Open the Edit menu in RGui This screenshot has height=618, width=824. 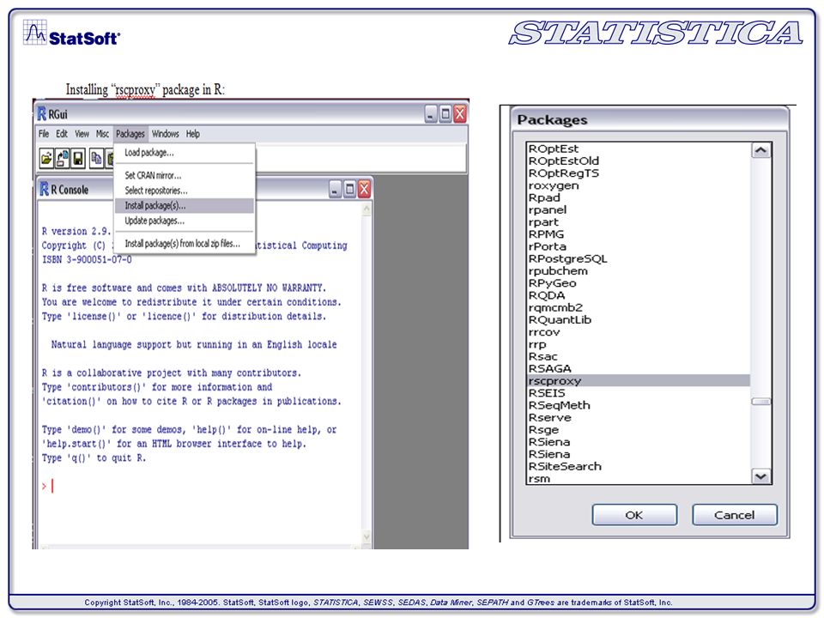(62, 134)
